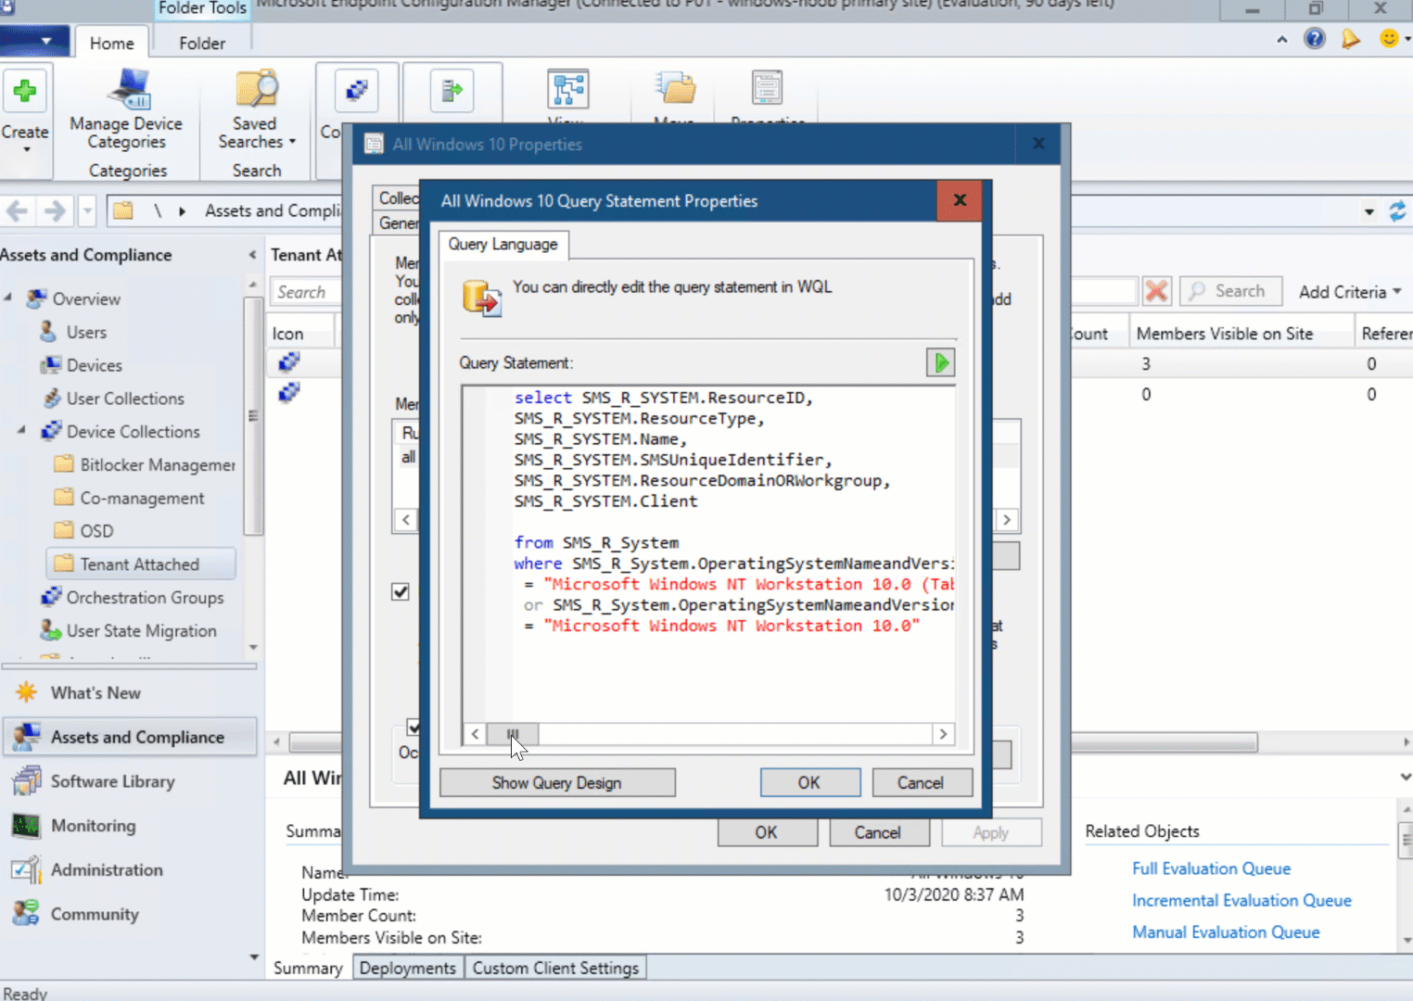Collapse Device Collections tree node
The width and height of the screenshot is (1413, 1001).
tap(21, 431)
